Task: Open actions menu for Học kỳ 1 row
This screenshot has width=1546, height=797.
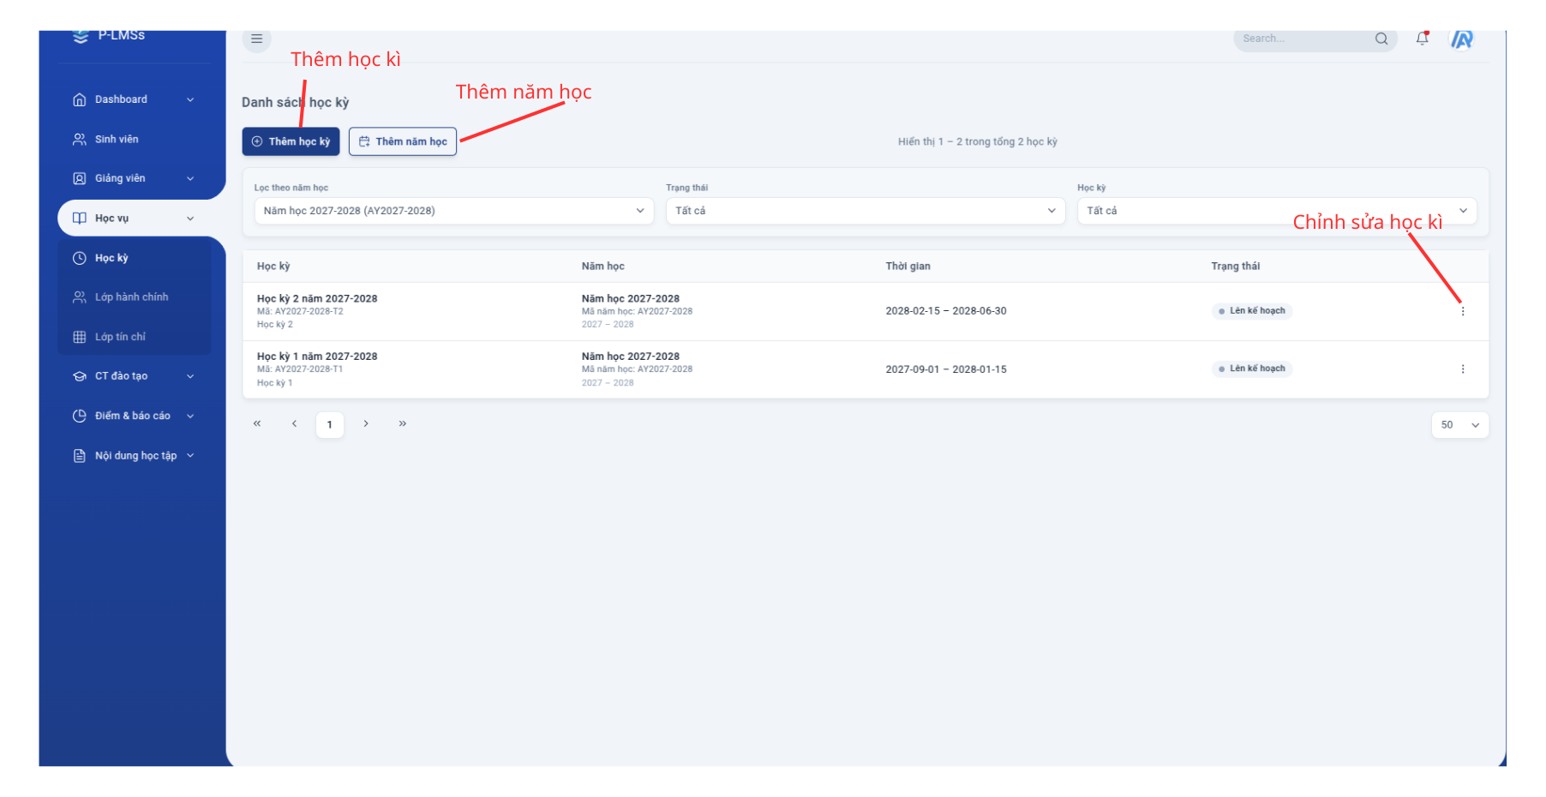Action: [1463, 369]
